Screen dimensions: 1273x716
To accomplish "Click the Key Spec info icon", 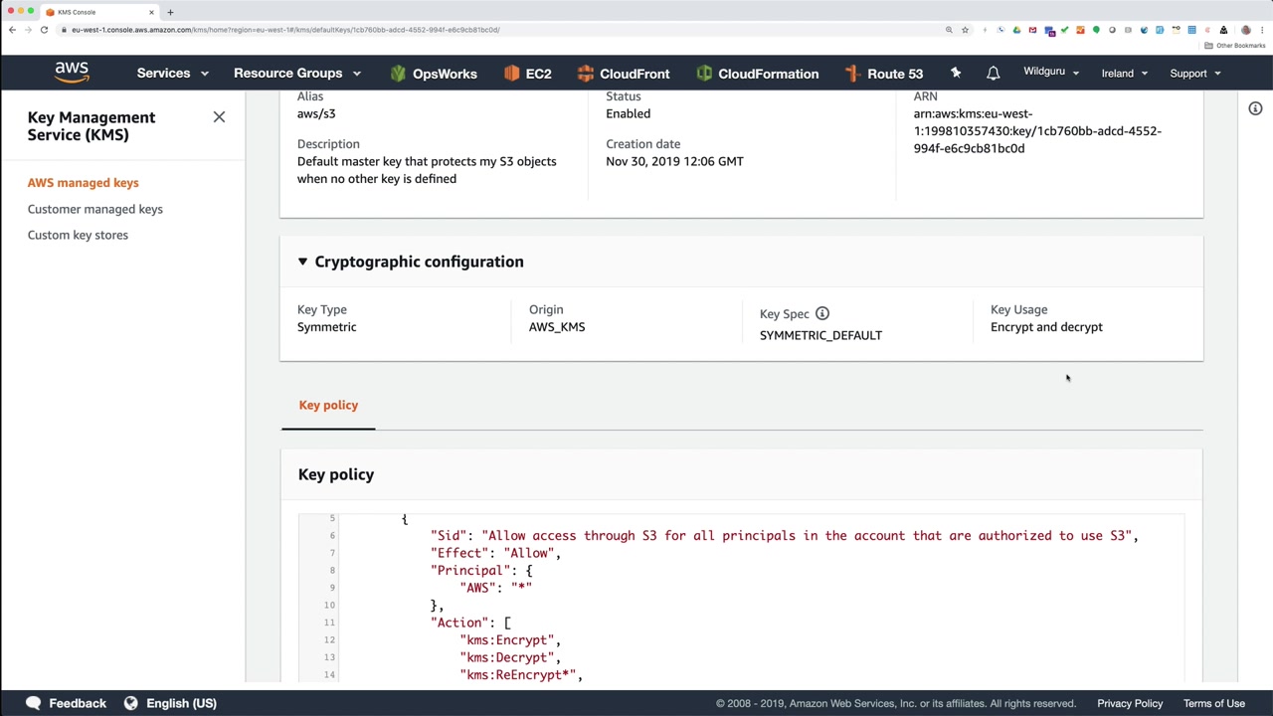I will coord(822,314).
